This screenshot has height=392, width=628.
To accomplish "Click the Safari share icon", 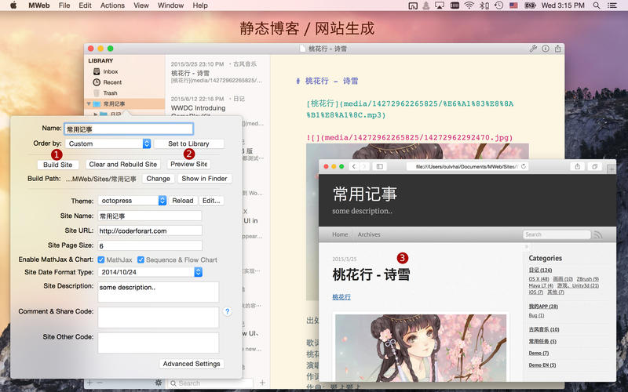I will tap(577, 166).
